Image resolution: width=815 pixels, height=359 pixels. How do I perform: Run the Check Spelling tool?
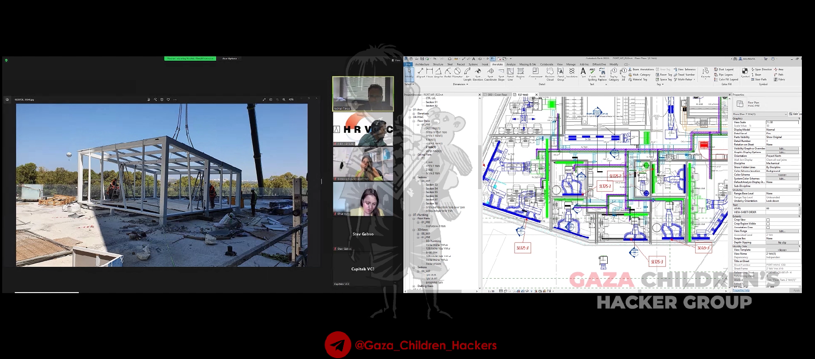coord(592,72)
